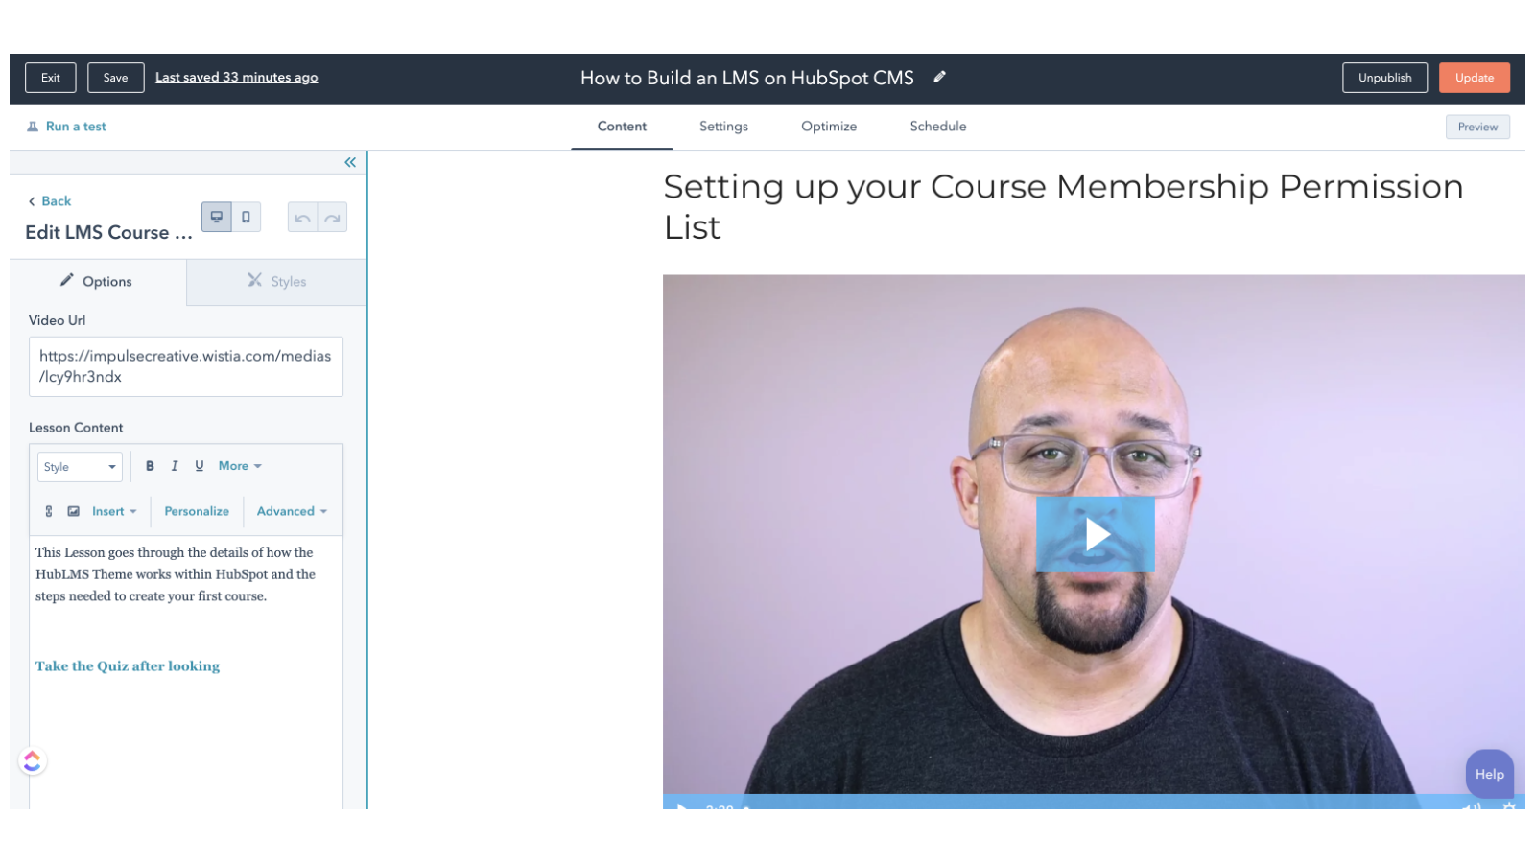Expand the More formatting dropdown
The width and height of the screenshot is (1535, 863).
240,466
